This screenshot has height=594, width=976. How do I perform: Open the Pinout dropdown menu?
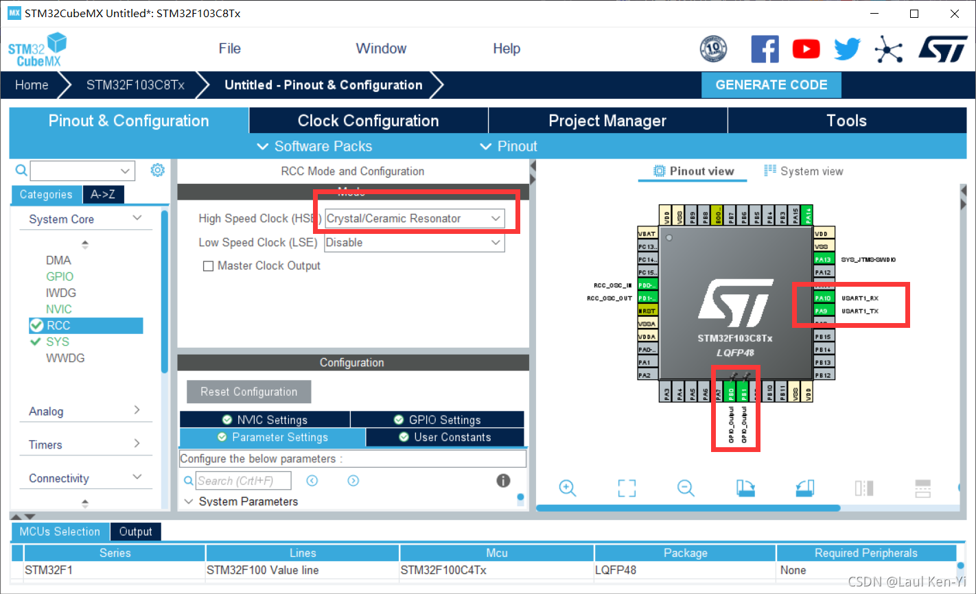(x=509, y=146)
